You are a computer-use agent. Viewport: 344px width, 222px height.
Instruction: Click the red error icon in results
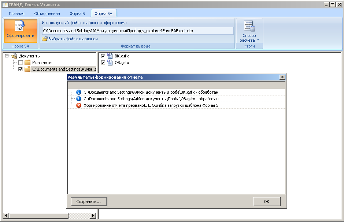tap(79, 105)
